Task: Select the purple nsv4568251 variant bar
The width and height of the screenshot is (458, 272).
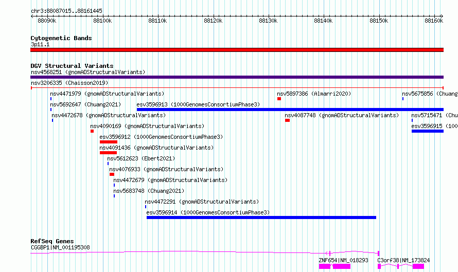Action: click(x=237, y=77)
